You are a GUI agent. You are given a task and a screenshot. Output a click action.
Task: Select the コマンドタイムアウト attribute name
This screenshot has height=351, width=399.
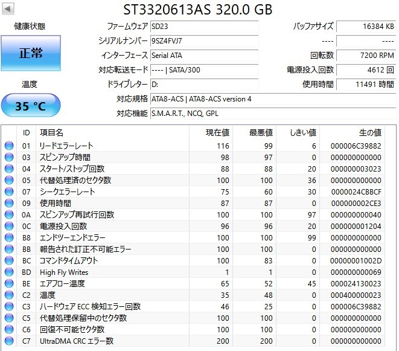click(x=69, y=260)
